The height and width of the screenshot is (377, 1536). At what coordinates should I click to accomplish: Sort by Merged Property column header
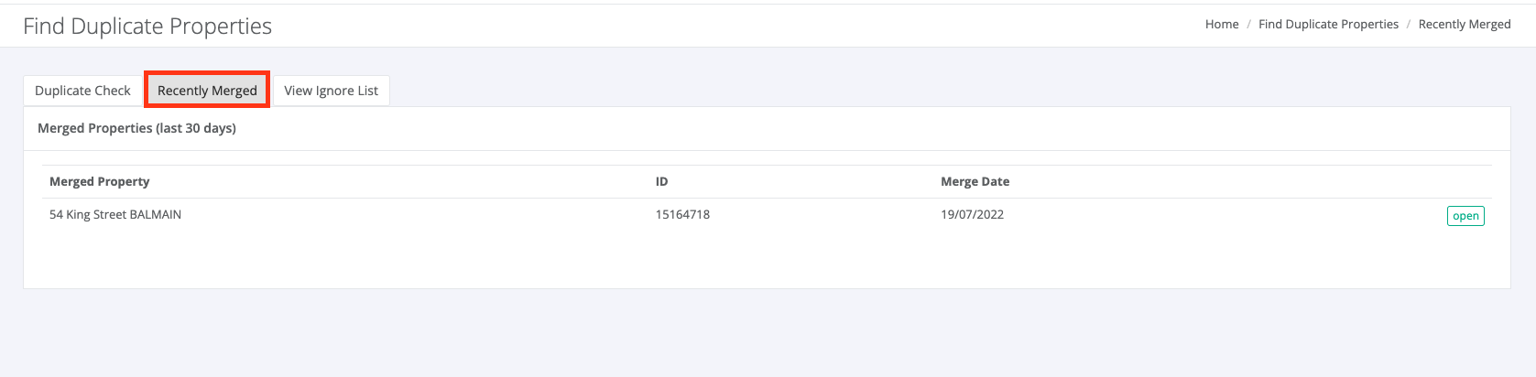point(99,181)
